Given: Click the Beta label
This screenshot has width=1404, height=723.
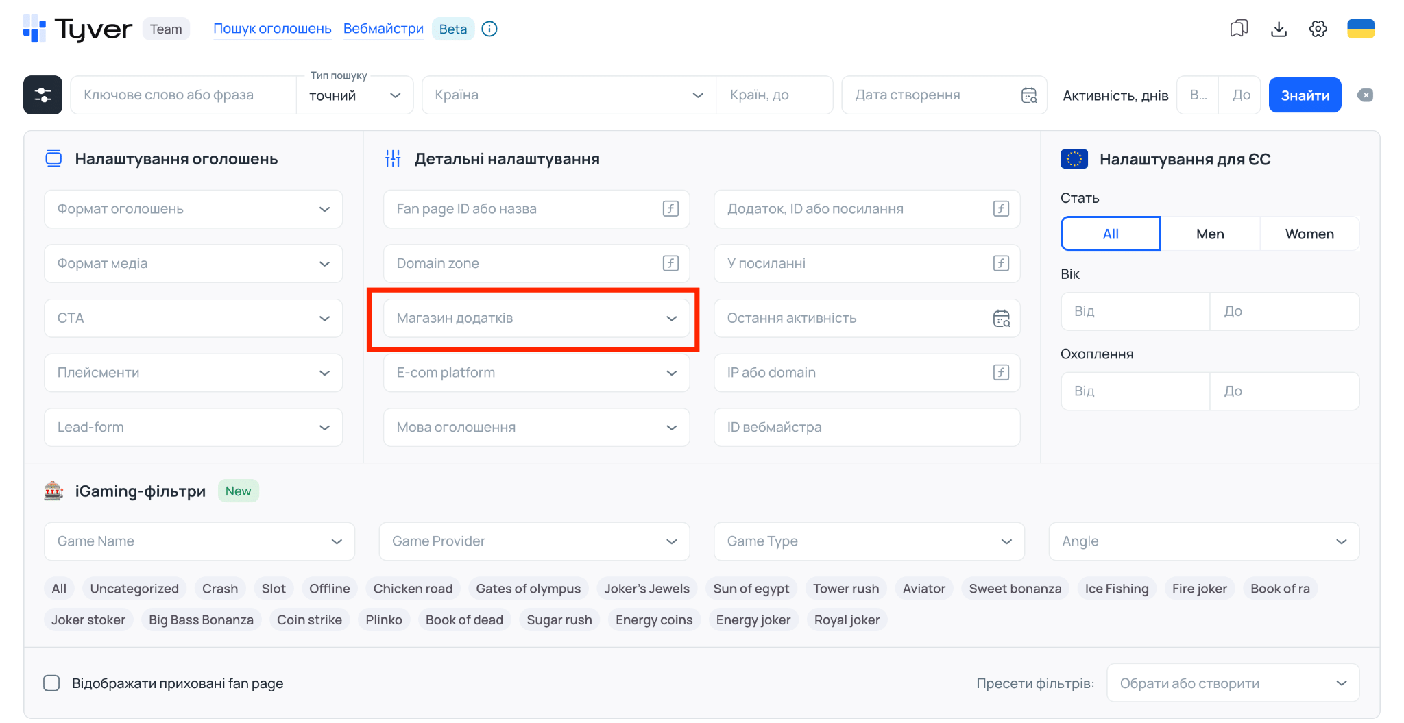Looking at the screenshot, I should click(452, 29).
